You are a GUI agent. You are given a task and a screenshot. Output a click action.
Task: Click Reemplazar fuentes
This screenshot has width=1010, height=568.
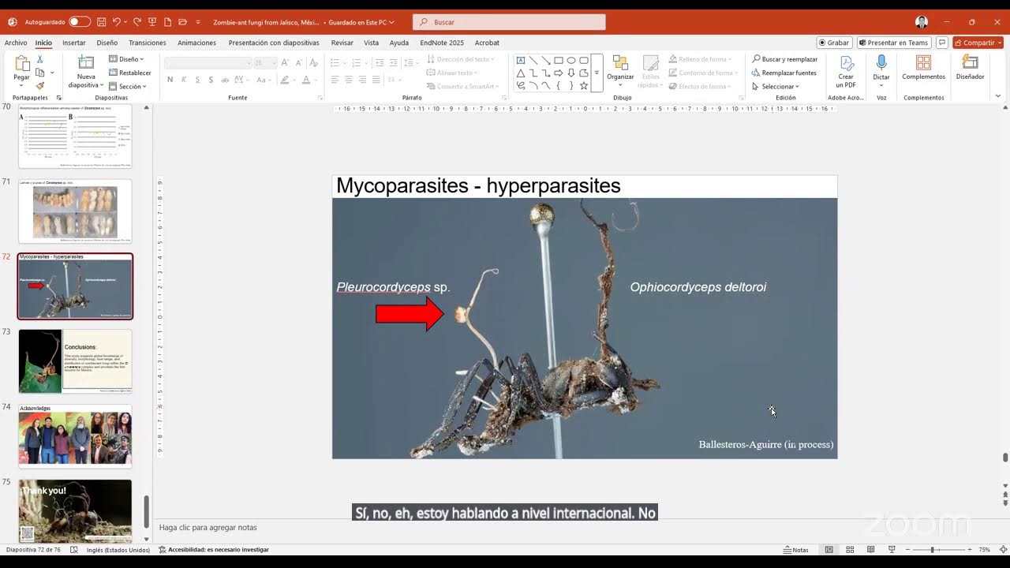(x=784, y=73)
